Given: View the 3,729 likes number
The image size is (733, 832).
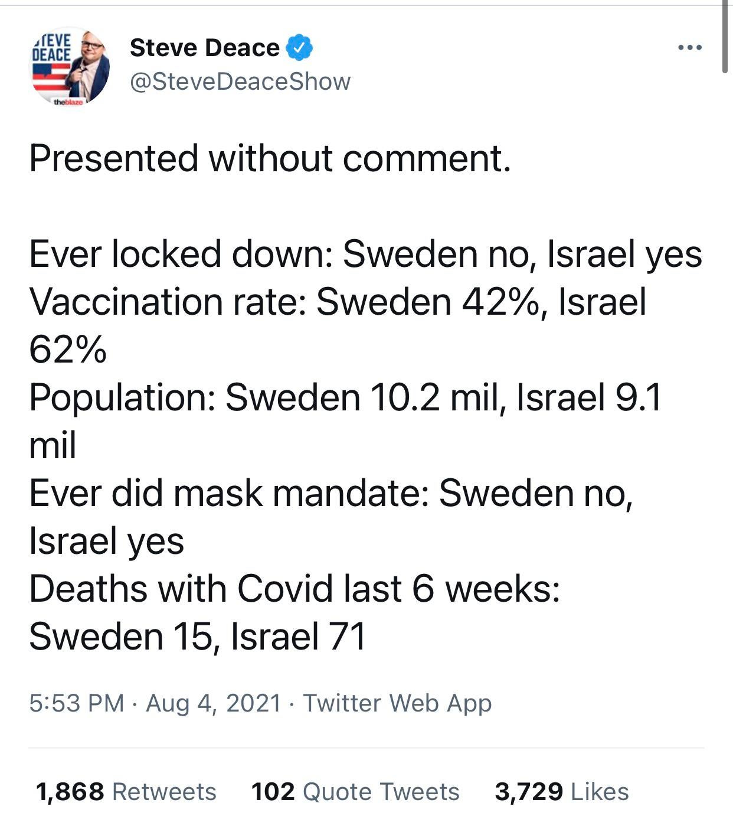Looking at the screenshot, I should pyautogui.click(x=529, y=791).
